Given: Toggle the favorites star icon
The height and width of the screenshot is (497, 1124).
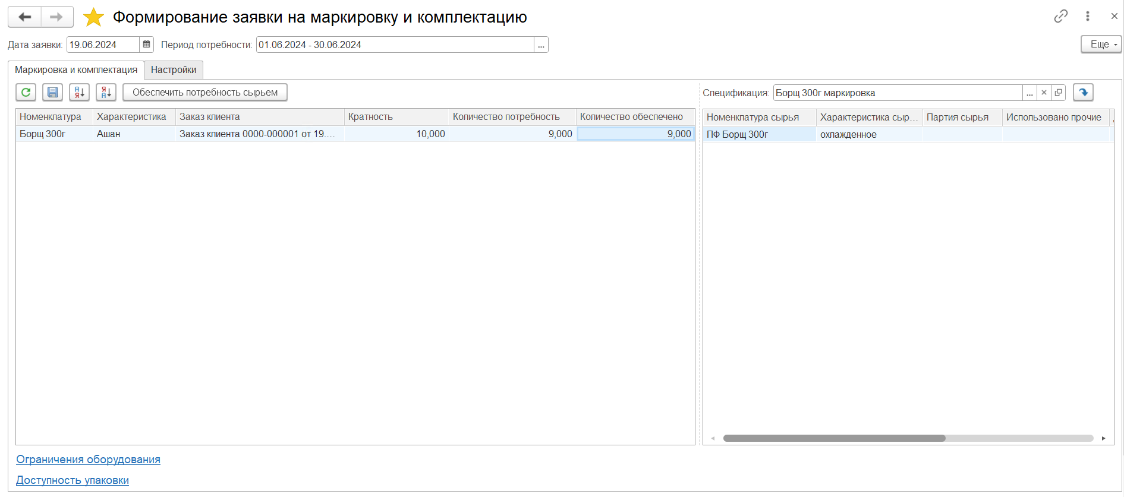Looking at the screenshot, I should 93,17.
